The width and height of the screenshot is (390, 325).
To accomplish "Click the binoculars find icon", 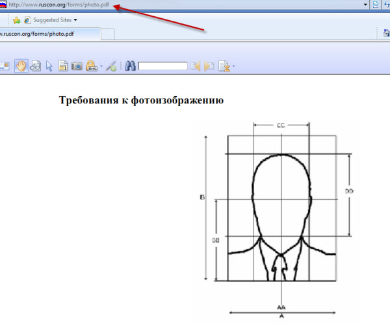I will (x=129, y=66).
